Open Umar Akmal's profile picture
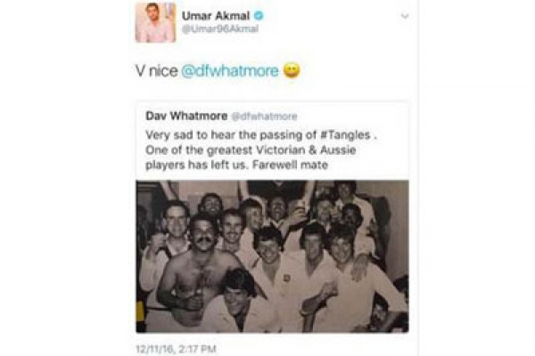The height and width of the screenshot is (356, 535). click(x=155, y=22)
